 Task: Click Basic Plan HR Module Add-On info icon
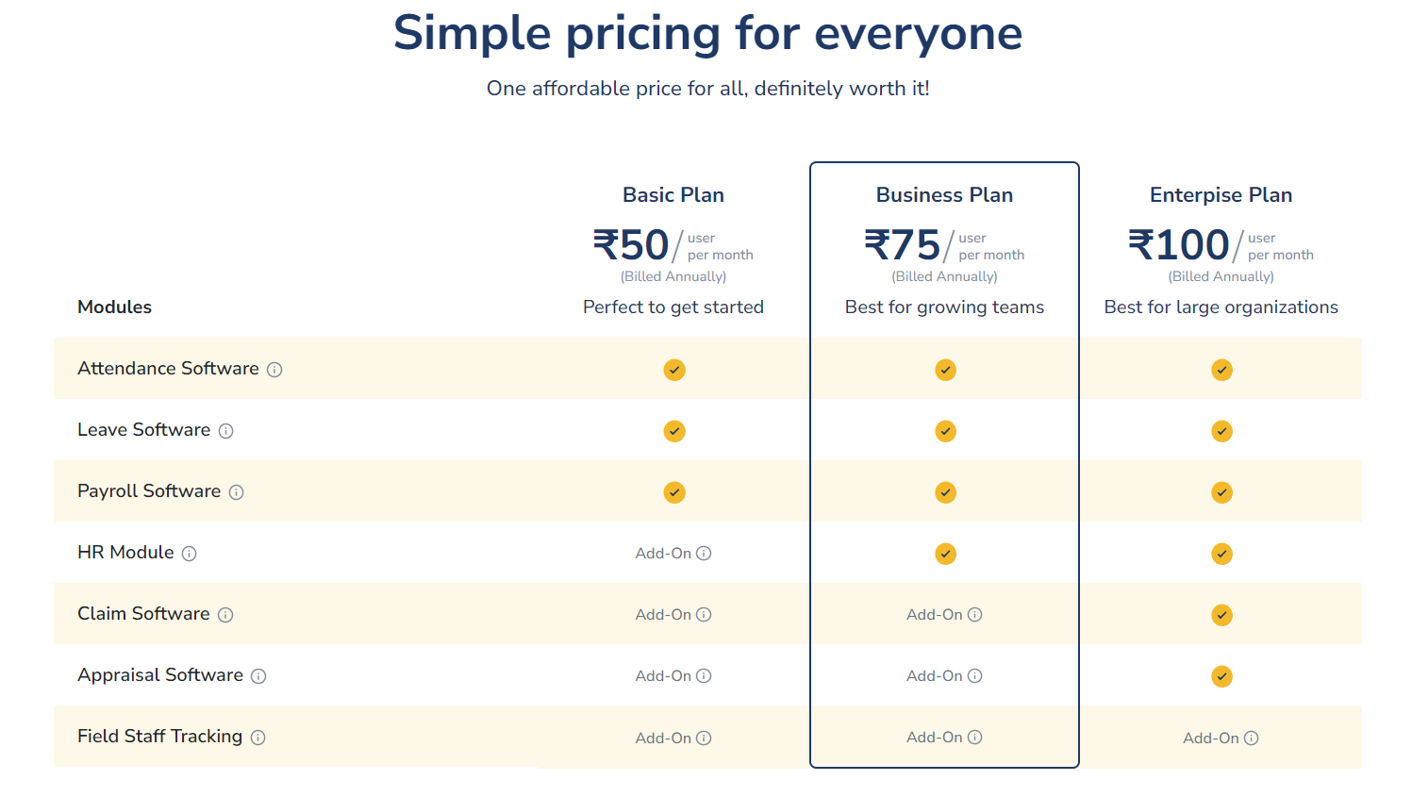coord(704,554)
